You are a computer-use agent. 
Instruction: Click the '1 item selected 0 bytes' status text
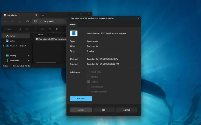(21, 66)
